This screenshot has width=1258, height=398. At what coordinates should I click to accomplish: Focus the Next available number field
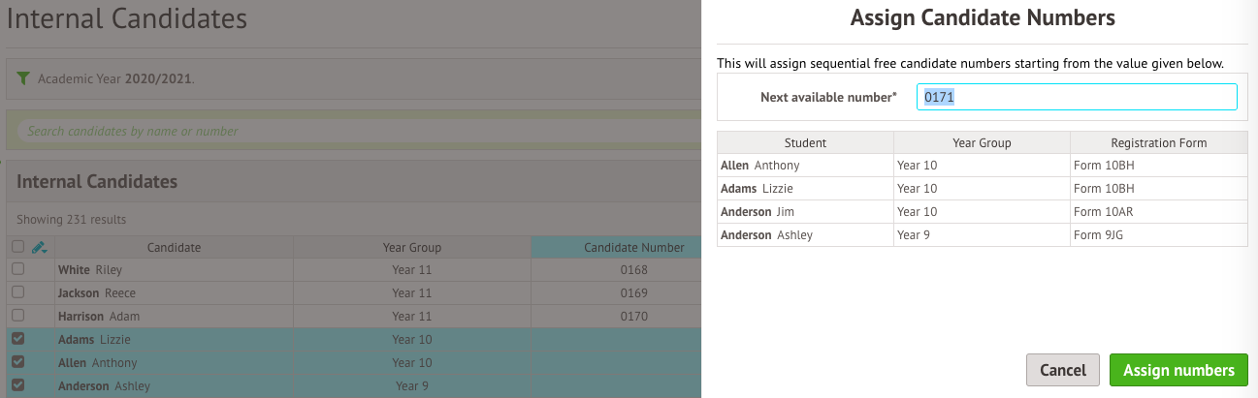[1077, 97]
